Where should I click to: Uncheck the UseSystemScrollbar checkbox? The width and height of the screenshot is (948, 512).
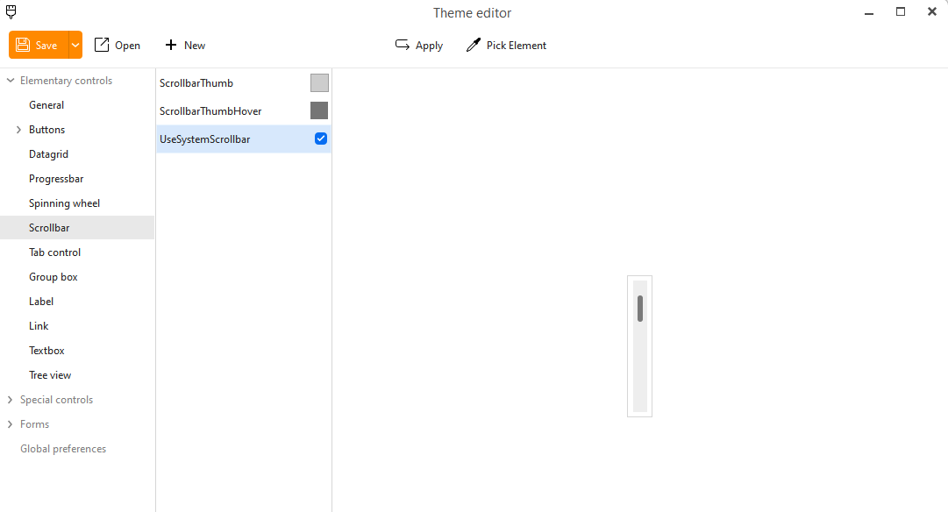click(321, 139)
